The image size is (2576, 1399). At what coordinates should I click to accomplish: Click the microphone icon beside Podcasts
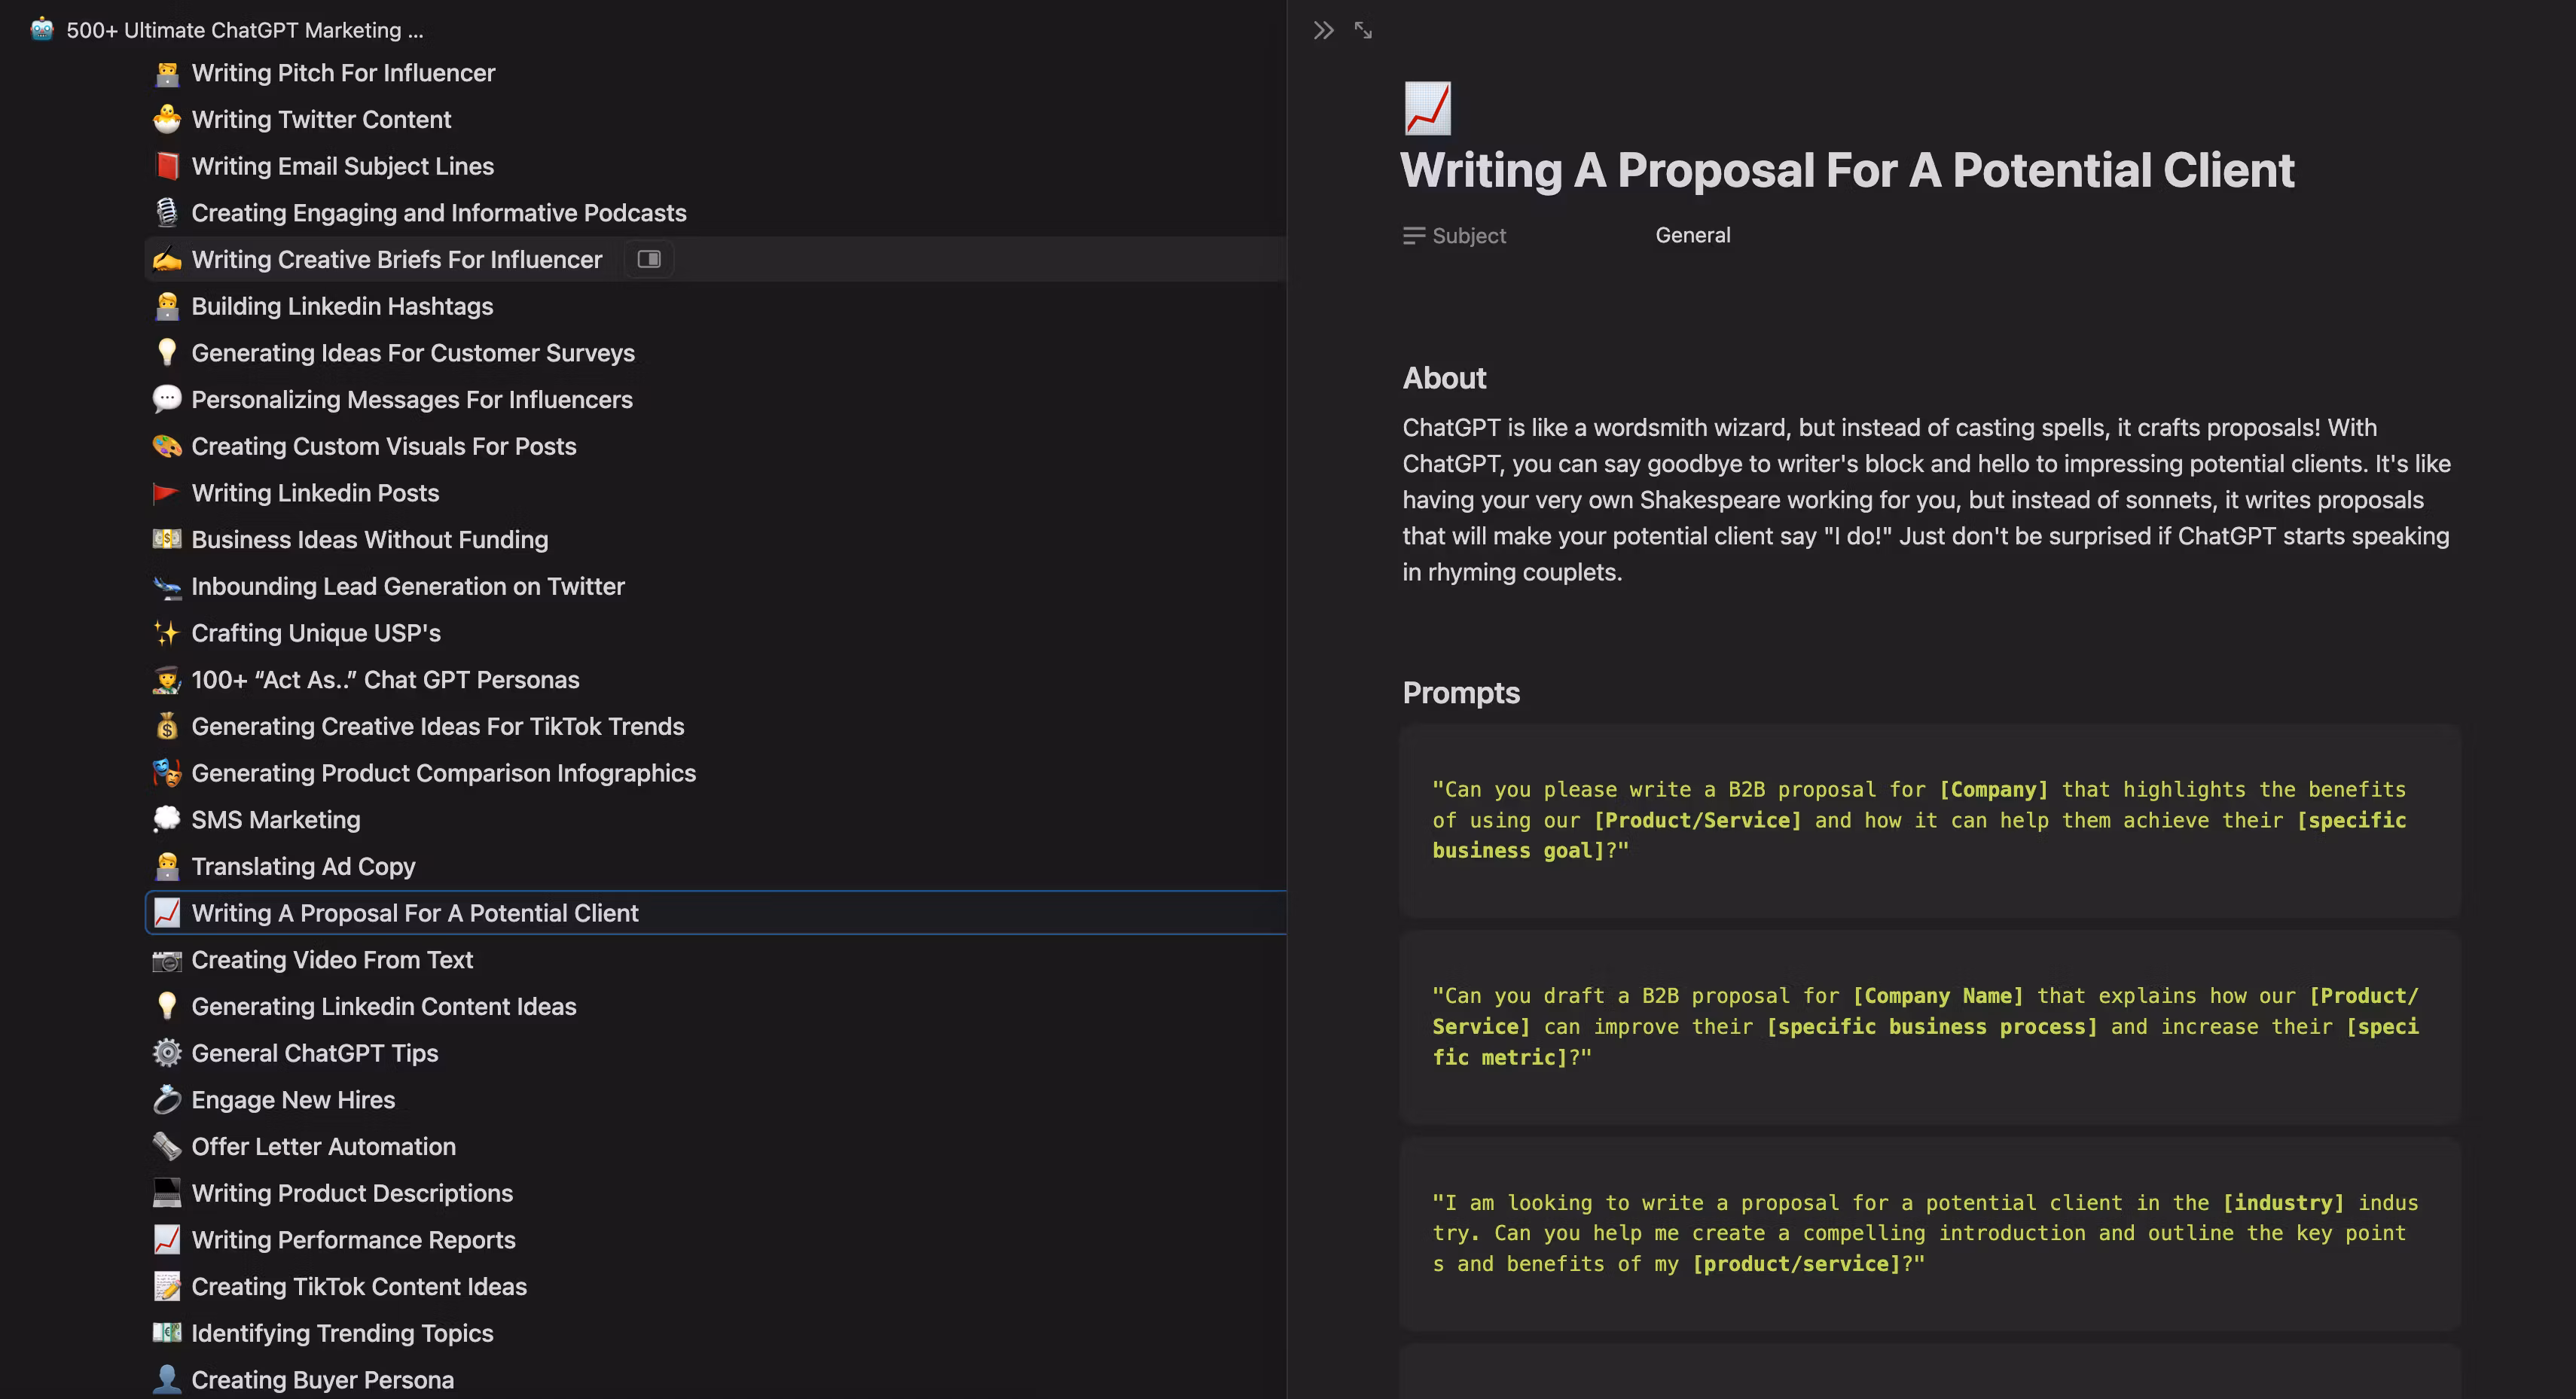point(166,213)
